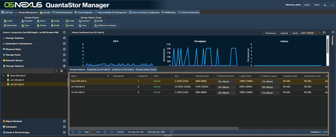
Task: Click the Multi-Delete button
Action: pos(10,26)
